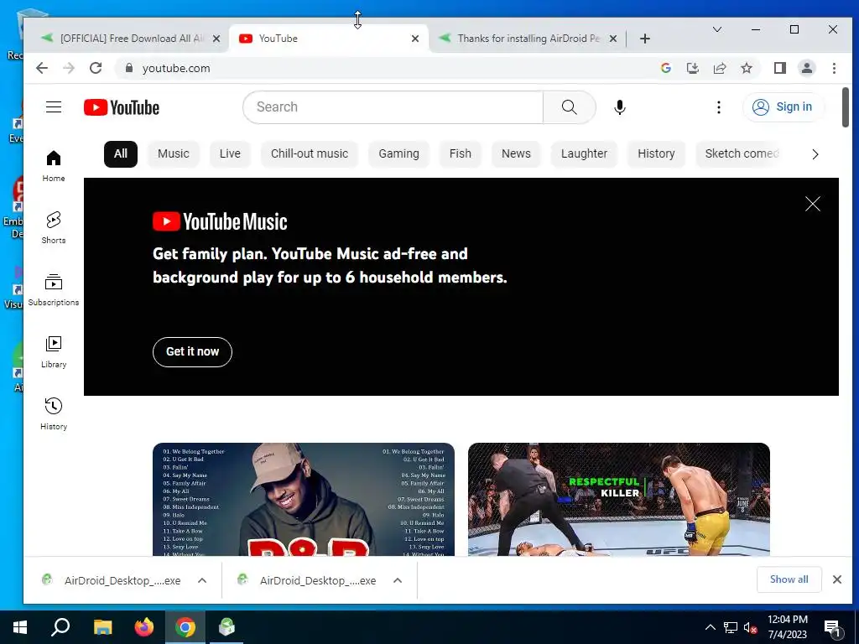Viewport: 859px width, 644px height.
Task: Close the downloads bar
Action: 837,579
